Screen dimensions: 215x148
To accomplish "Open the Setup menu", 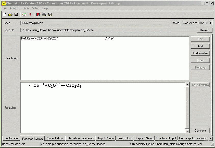I will pyautogui.click(x=36, y=8).
